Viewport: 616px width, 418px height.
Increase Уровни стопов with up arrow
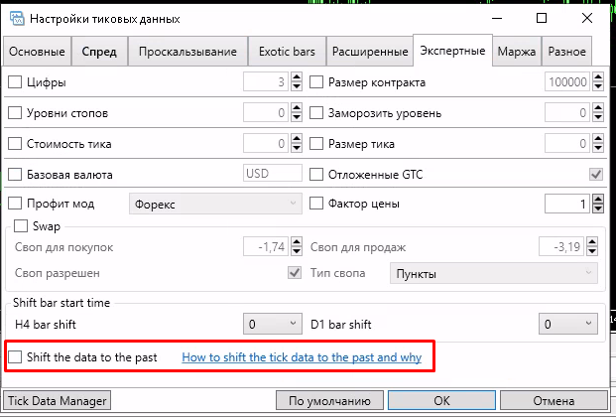click(297, 108)
